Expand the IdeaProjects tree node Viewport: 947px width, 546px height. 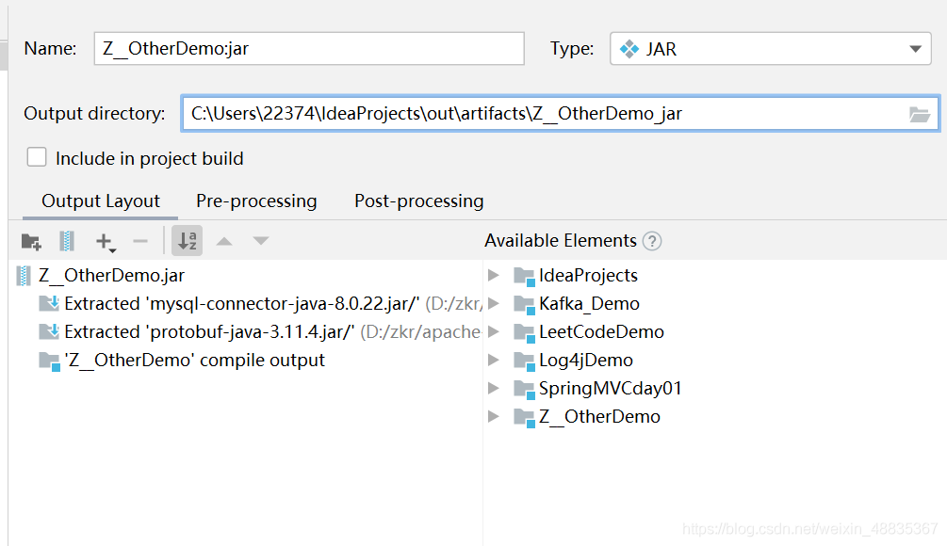(494, 275)
